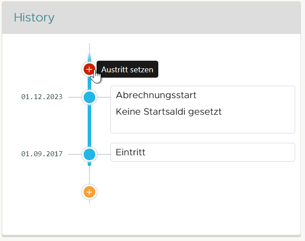Viewport: 305px width, 241px height.
Task: Open the Eintritt entry card
Action: [203, 152]
